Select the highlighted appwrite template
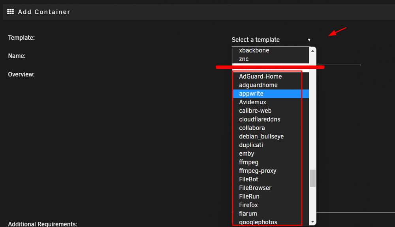The height and width of the screenshot is (227, 395). pos(271,94)
